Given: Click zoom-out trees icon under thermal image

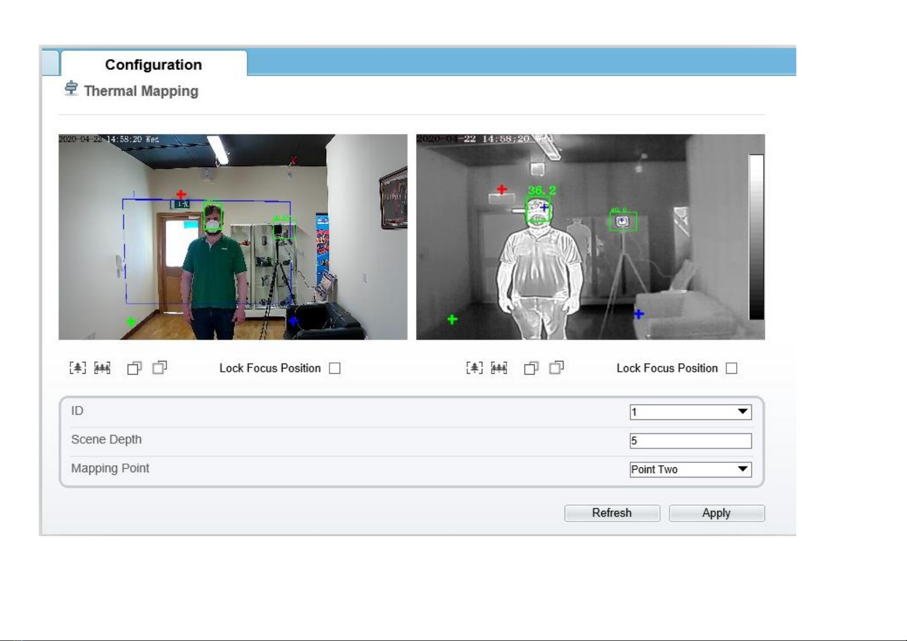Looking at the screenshot, I should (x=499, y=368).
